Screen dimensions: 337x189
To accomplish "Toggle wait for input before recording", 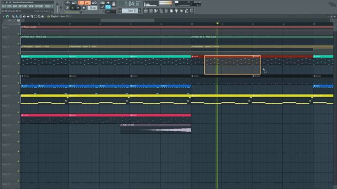I will [74, 3].
